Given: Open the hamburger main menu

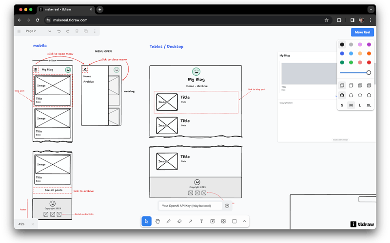Looking at the screenshot, I should 19,31.
